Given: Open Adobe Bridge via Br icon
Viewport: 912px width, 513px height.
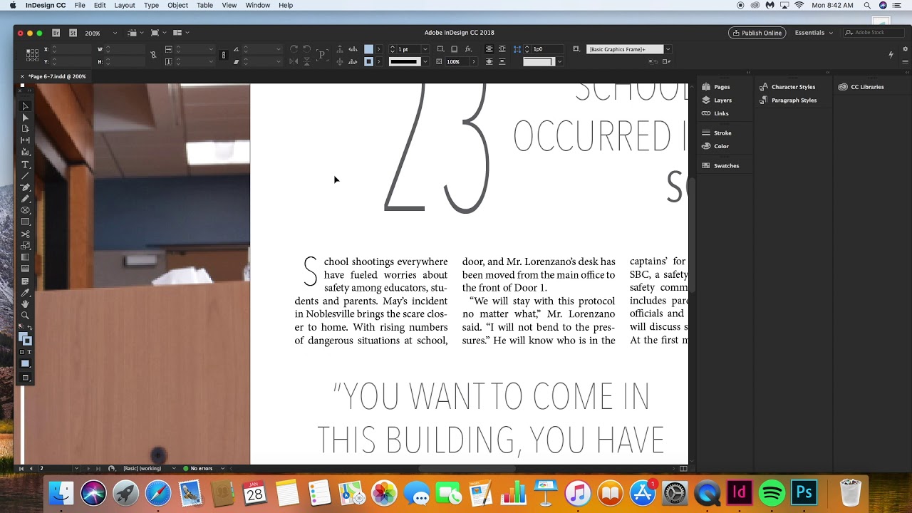Looking at the screenshot, I should click(x=56, y=33).
